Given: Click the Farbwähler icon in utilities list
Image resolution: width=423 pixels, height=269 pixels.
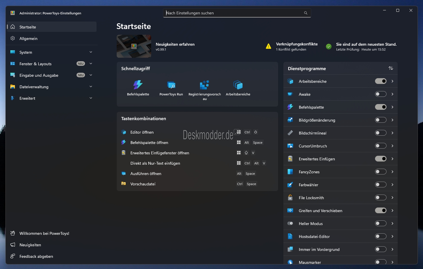Looking at the screenshot, I should point(290,185).
